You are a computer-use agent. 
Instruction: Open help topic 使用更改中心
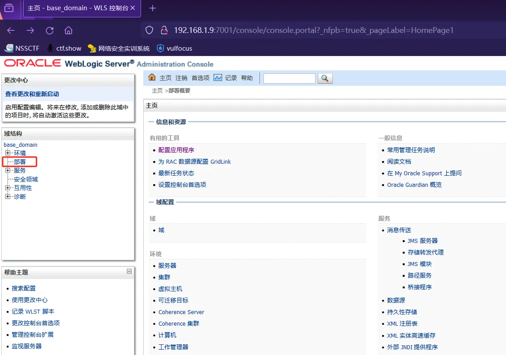[x=30, y=300]
